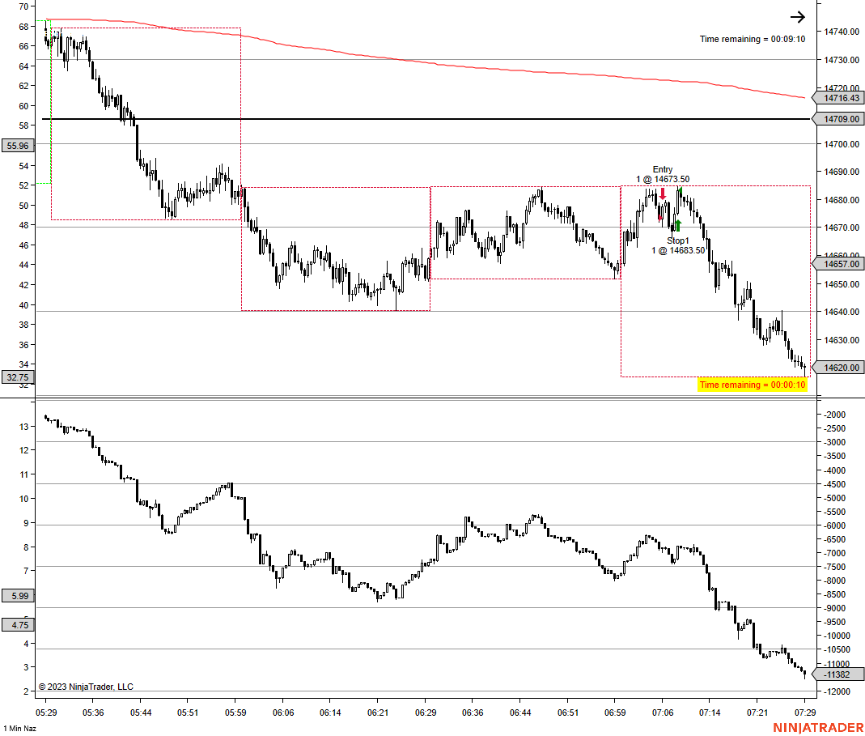This screenshot has width=865, height=736.
Task: Click the -11382 lower panel value marker
Action: pyautogui.click(x=839, y=674)
